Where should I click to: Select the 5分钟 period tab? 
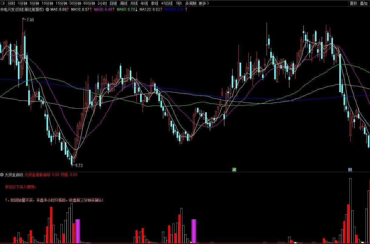(x=34, y=4)
